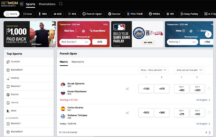Expand the Mets by 1 dropdown

click(x=182, y=42)
